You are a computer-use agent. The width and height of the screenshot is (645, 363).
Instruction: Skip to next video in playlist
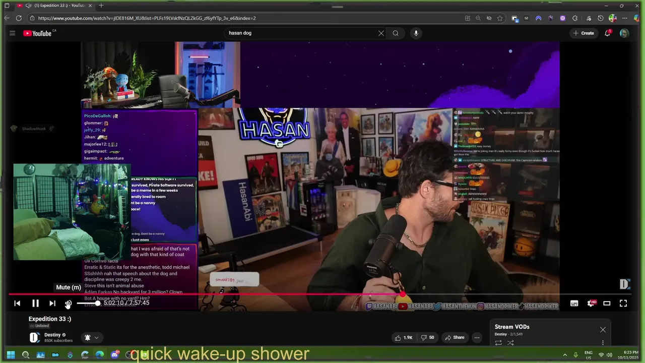[52, 303]
